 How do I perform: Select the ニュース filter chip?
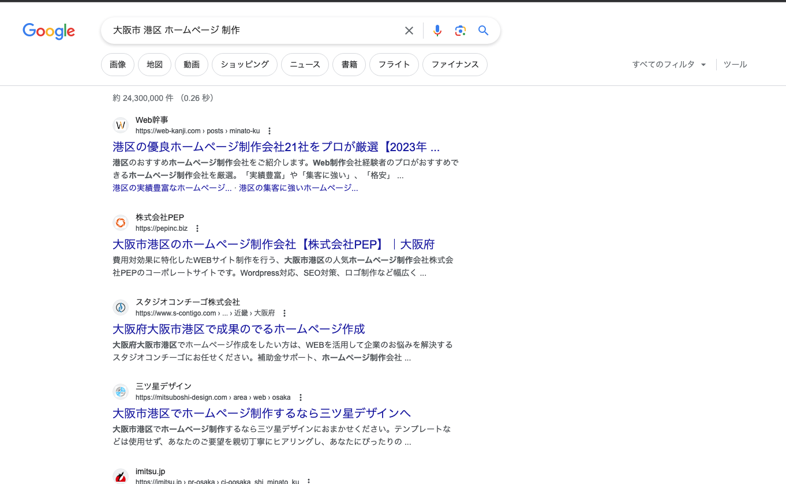click(305, 65)
